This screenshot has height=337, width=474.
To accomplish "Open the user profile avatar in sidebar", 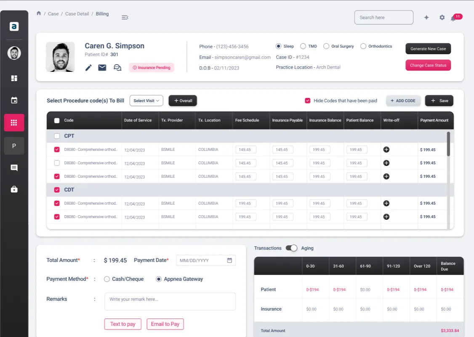I will [14, 53].
